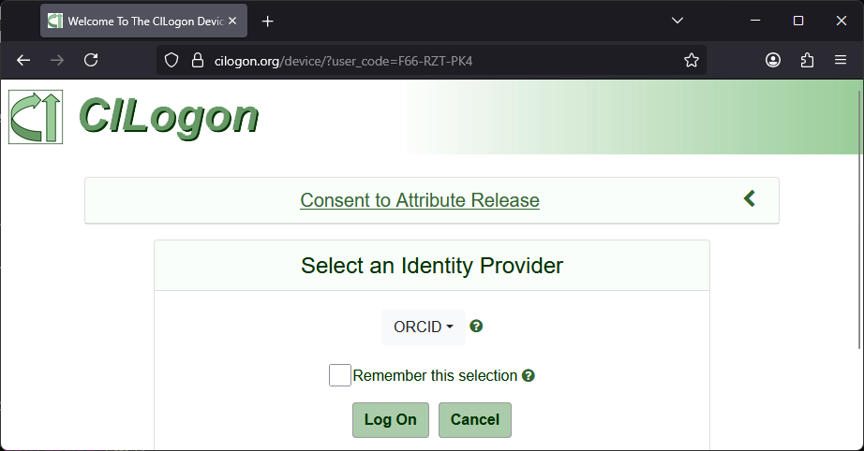This screenshot has width=864, height=451.
Task: Open a new tab with plus
Action: click(267, 21)
